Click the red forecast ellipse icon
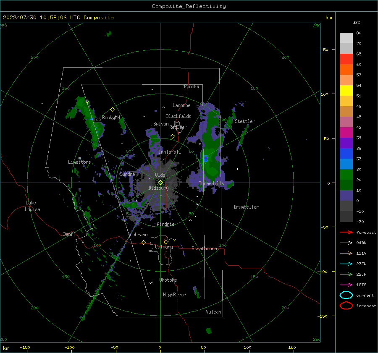The width and height of the screenshot is (378, 353). click(346, 306)
